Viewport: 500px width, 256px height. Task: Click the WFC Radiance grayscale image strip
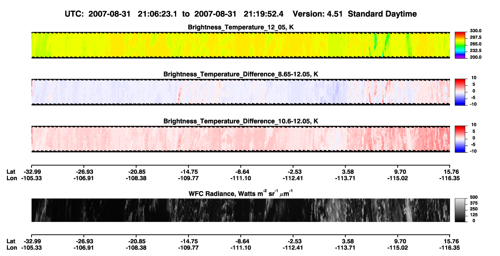pos(240,210)
